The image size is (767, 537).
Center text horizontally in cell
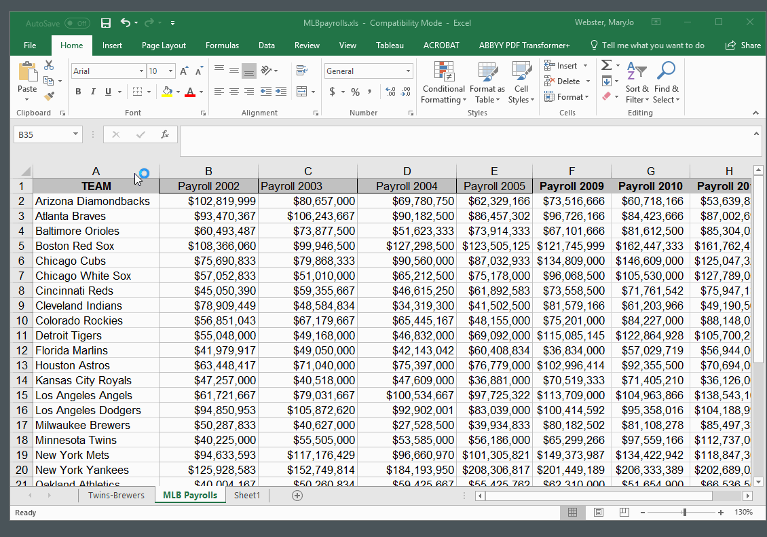coord(234,92)
